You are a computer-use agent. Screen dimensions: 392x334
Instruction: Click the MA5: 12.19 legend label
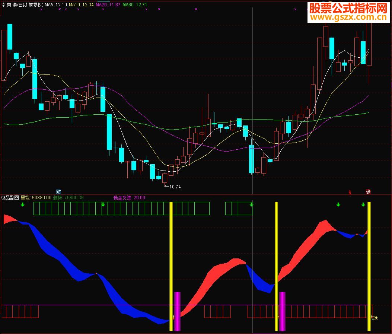pyautogui.click(x=56, y=5)
